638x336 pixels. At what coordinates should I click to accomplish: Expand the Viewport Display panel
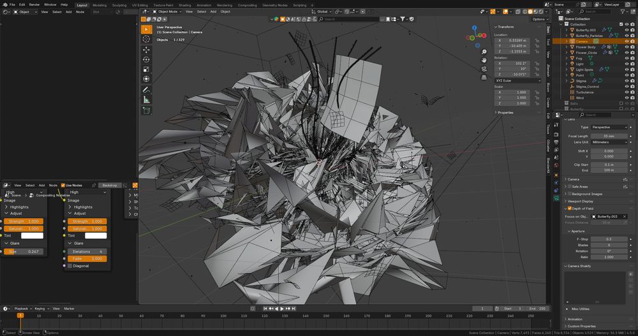tap(580, 201)
